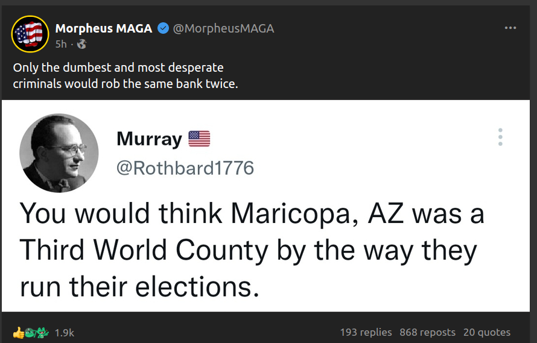Click the American flag next to Murray
537x343 pixels.
coord(199,139)
